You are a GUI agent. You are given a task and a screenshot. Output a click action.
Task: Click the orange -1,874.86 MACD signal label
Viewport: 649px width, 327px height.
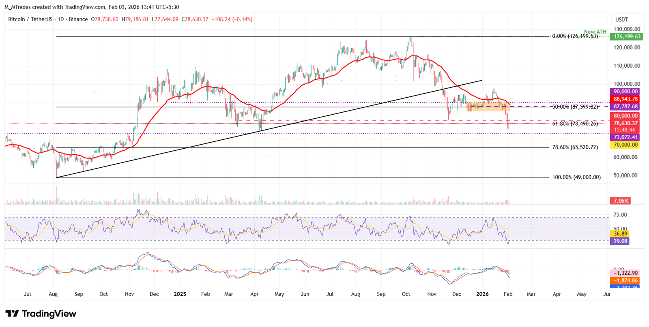(x=625, y=280)
